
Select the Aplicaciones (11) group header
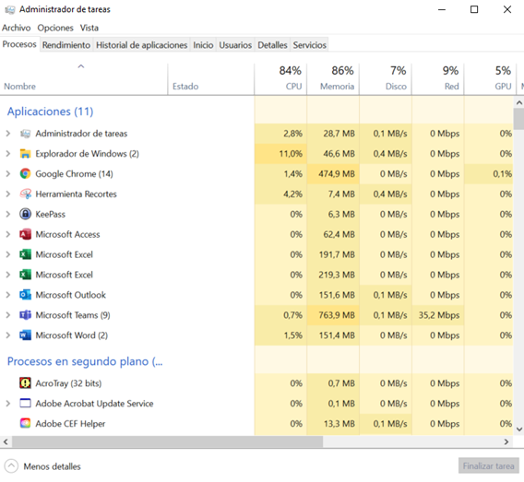point(50,112)
